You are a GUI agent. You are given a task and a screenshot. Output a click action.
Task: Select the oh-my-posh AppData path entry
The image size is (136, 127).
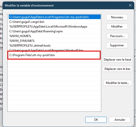[x=55, y=17]
